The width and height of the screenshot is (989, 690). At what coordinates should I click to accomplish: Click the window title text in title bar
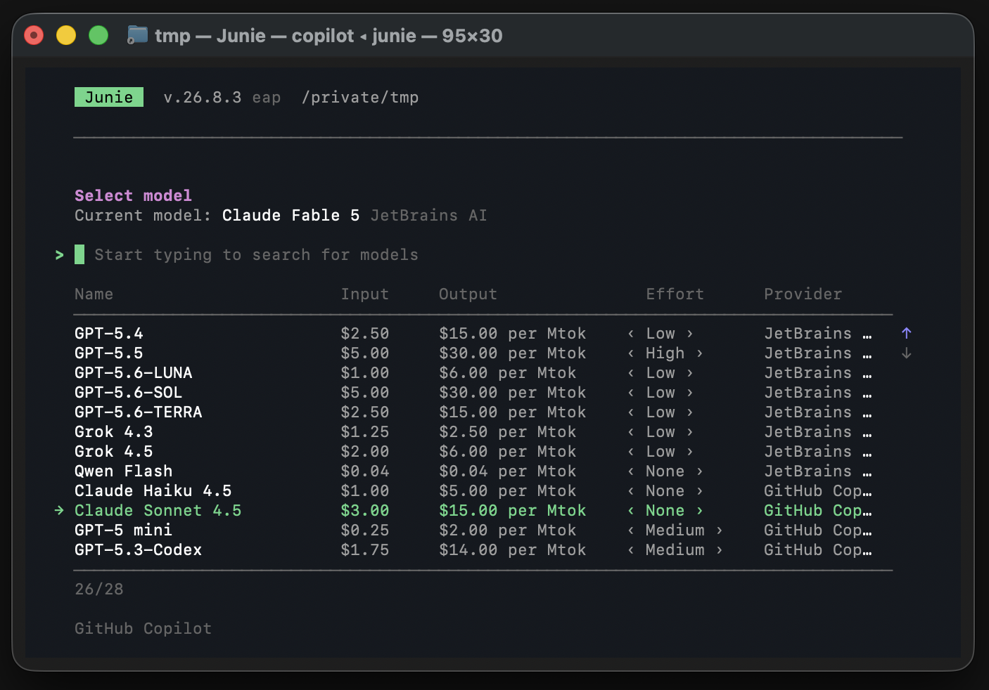pyautogui.click(x=328, y=35)
